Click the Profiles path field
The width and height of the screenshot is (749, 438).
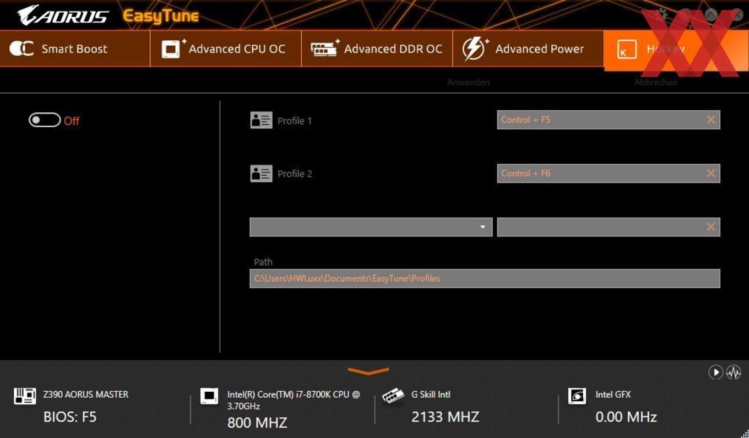(x=485, y=278)
